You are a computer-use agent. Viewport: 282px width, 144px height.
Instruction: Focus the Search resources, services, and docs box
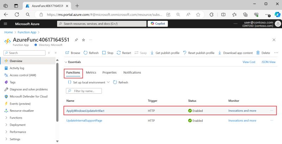click(102, 24)
